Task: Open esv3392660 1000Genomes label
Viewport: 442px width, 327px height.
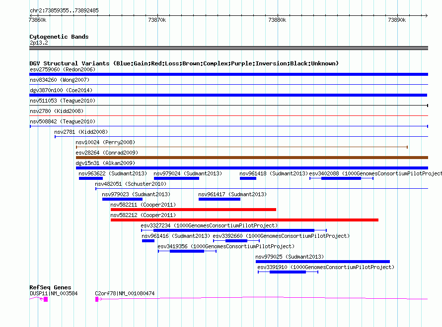Action: [x=281, y=236]
